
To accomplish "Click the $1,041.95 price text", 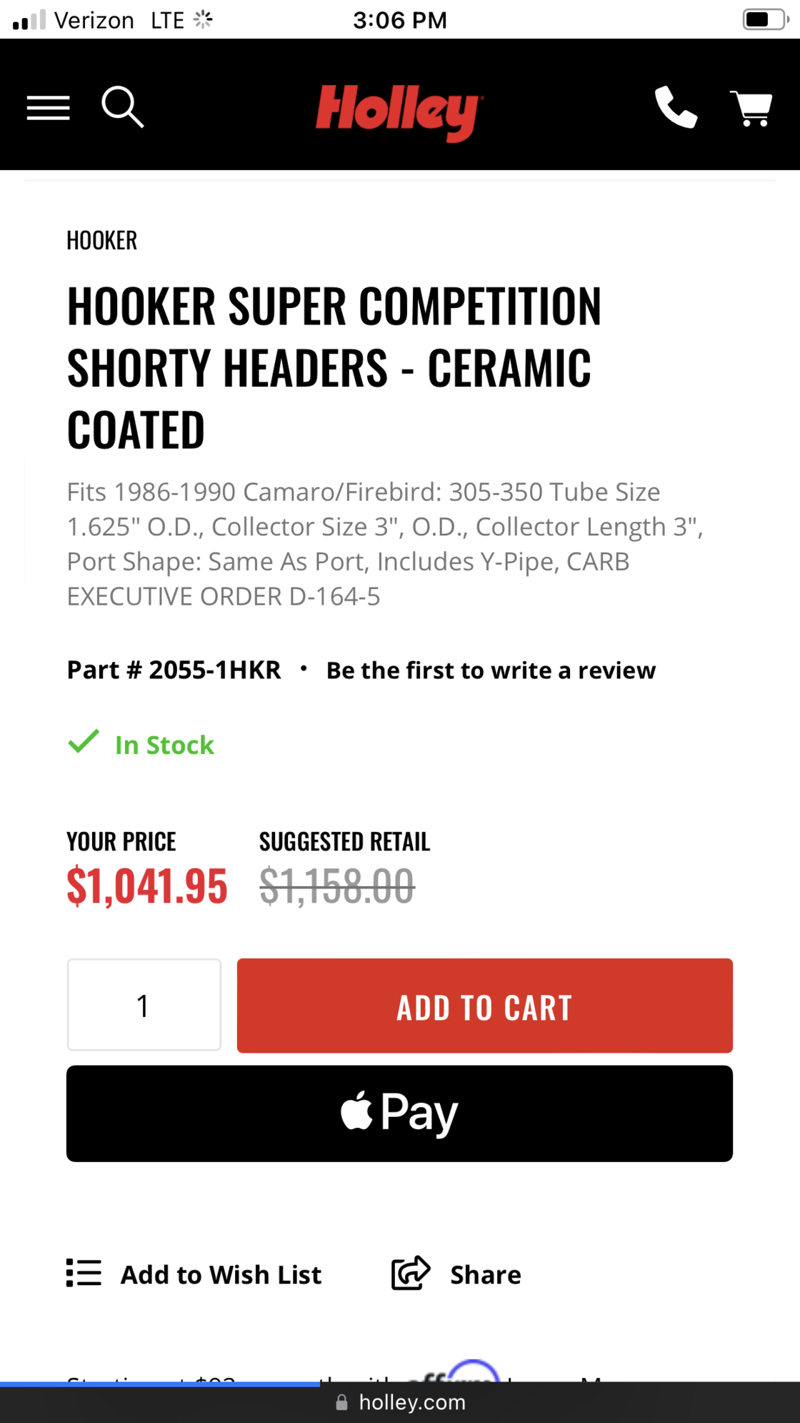I will click(x=146, y=886).
